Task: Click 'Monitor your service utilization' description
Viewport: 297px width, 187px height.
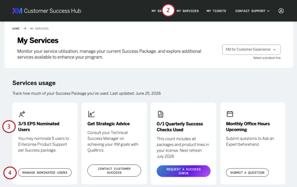Action: point(109,54)
